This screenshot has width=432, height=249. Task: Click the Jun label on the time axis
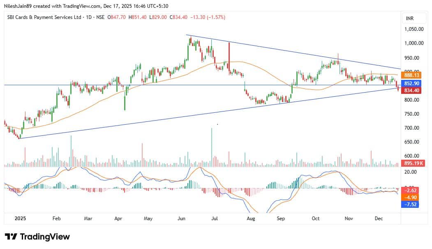[x=181, y=219]
